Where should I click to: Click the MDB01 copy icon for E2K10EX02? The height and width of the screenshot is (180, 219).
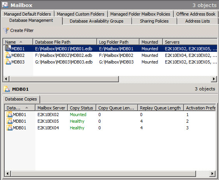[9, 115]
